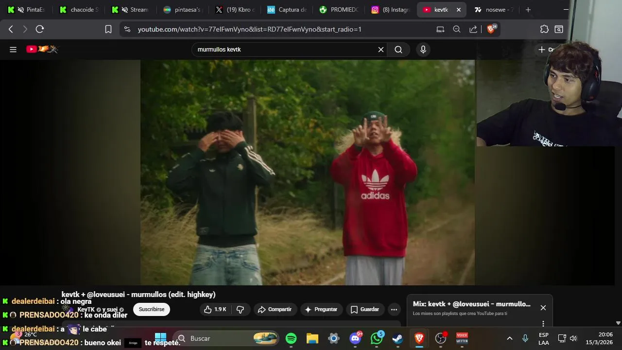Open the Brave sidebar panel icon

tap(559, 29)
